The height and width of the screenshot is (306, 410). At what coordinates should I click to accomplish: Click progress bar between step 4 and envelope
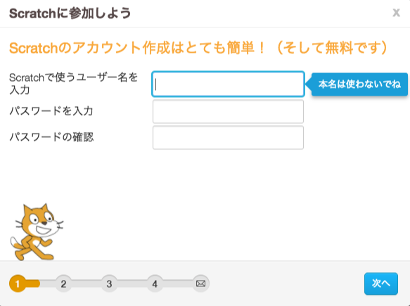click(178, 283)
